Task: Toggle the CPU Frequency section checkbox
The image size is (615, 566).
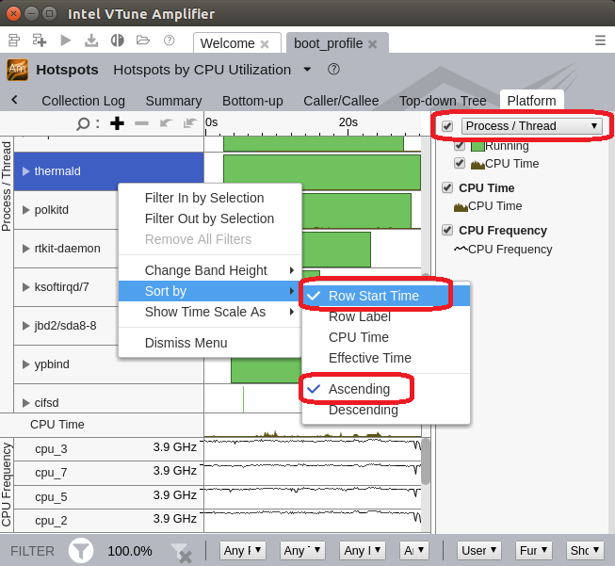Action: (x=447, y=230)
